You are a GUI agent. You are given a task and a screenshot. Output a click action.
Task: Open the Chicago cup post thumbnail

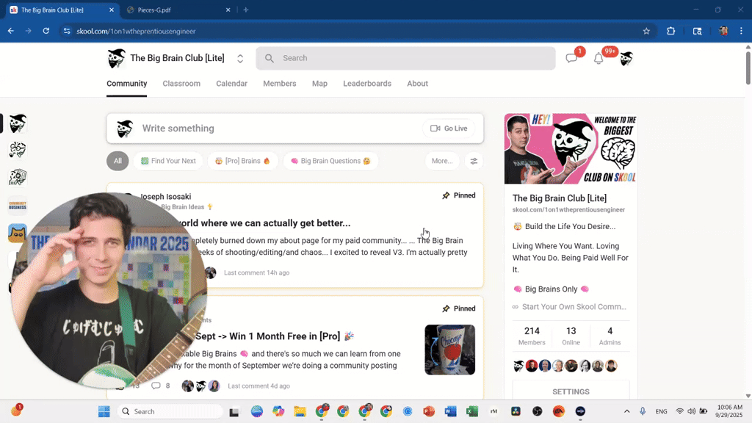pyautogui.click(x=450, y=350)
